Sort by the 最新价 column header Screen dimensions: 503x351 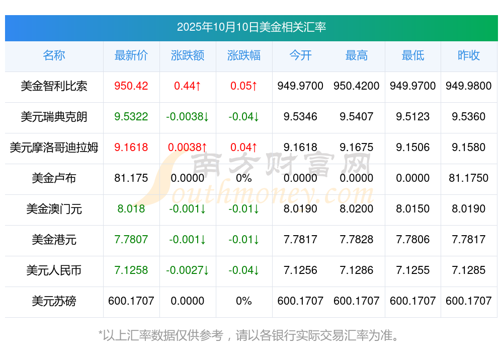pyautogui.click(x=131, y=56)
